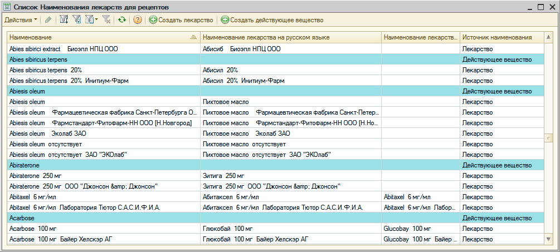Select the Acarbose 100 мг Байер Хелскэр row

104,239
